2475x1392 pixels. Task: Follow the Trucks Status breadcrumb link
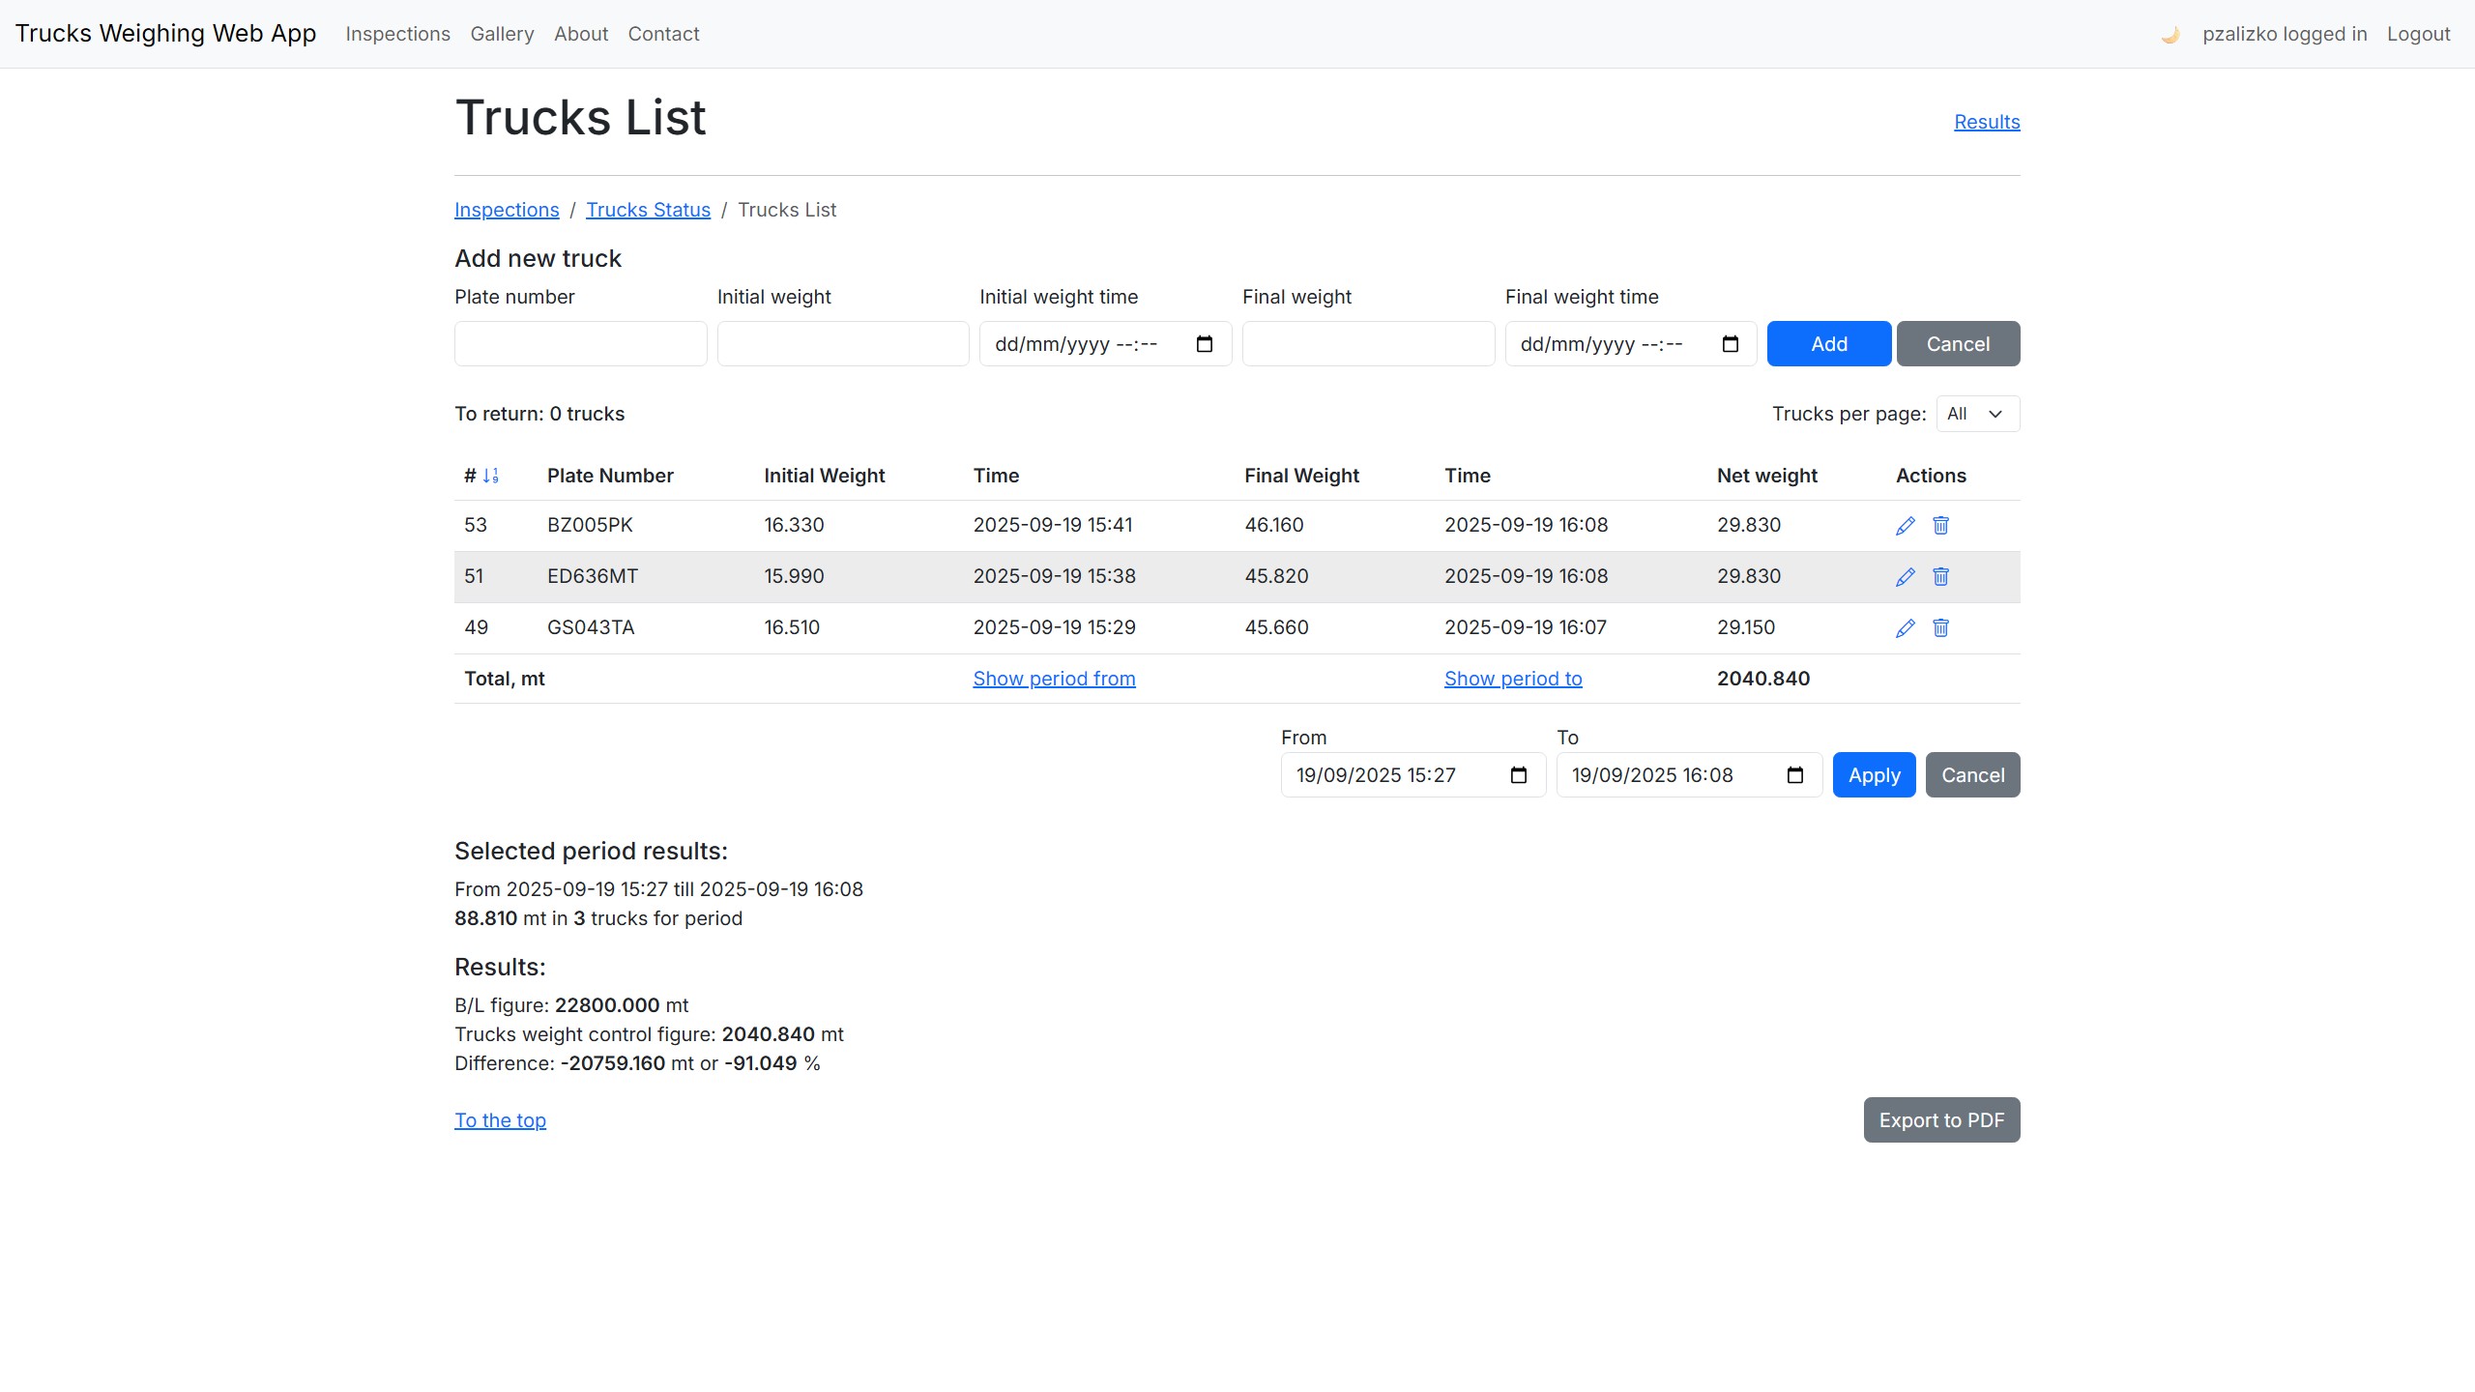pyautogui.click(x=648, y=210)
